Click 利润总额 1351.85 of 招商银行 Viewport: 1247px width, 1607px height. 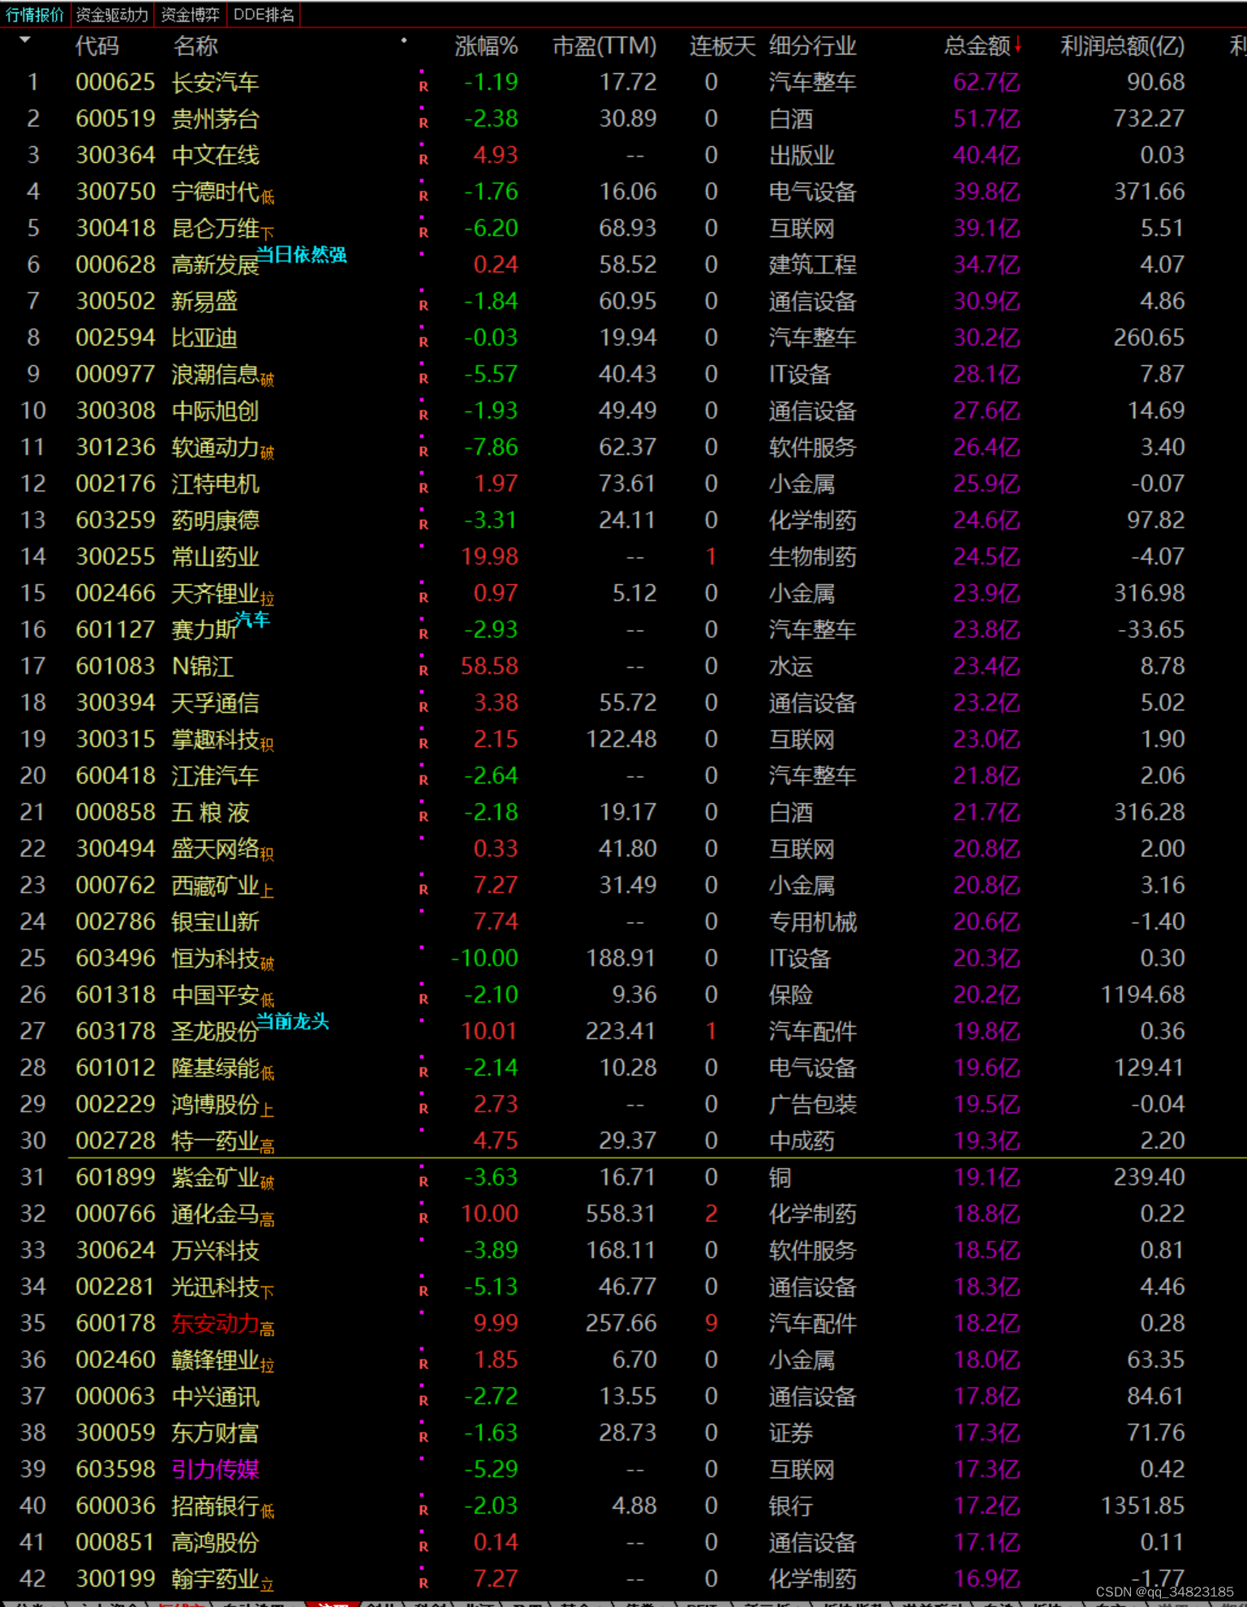click(1142, 1506)
